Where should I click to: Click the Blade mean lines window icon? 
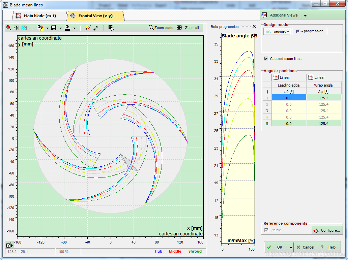(5, 5)
